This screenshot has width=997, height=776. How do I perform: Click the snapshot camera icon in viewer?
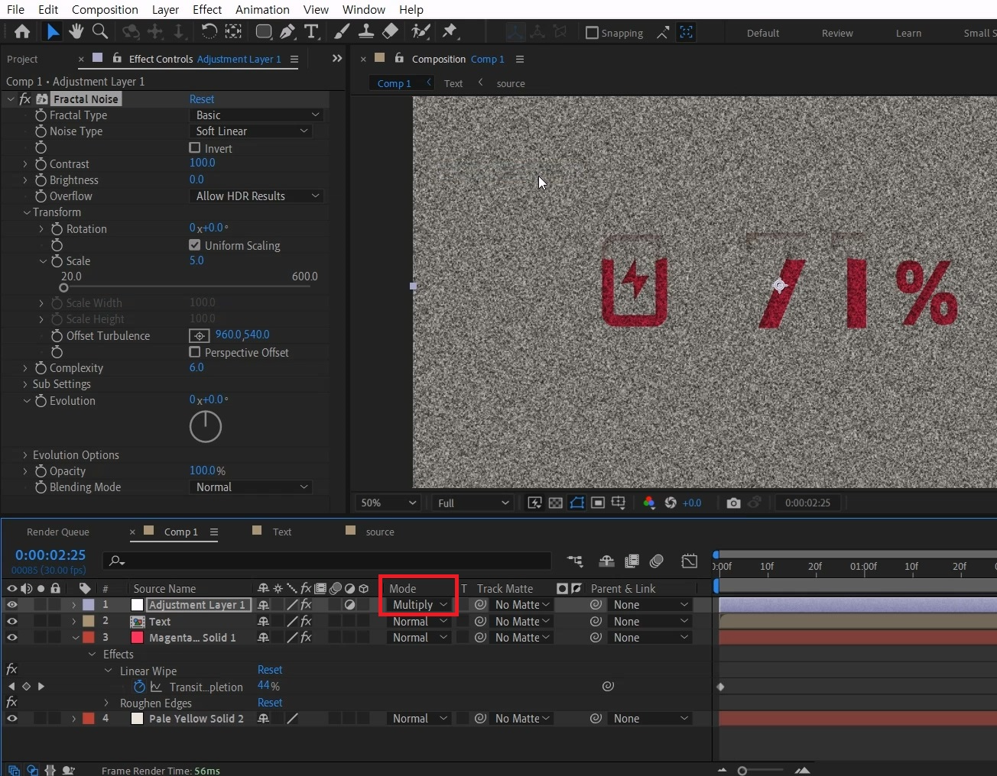coord(733,503)
